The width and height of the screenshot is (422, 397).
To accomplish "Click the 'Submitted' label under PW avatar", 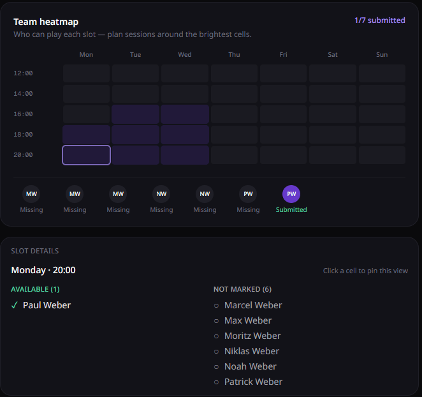I will pyautogui.click(x=291, y=210).
